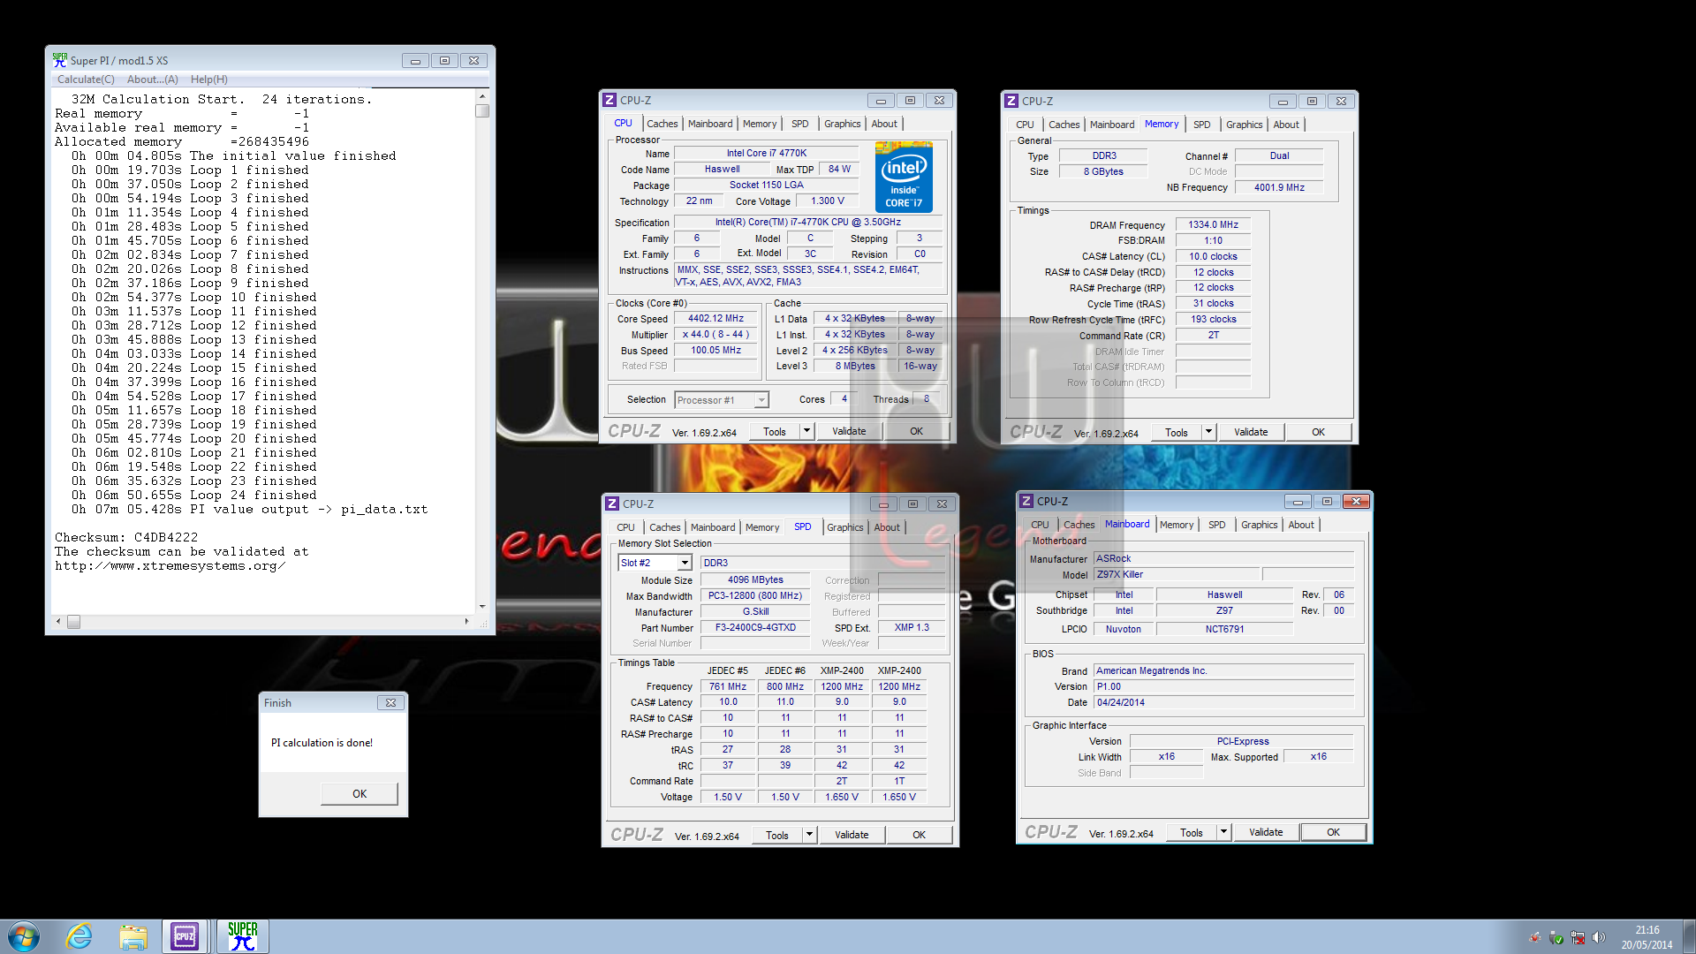Click OK in the Memory window

coord(1318,432)
